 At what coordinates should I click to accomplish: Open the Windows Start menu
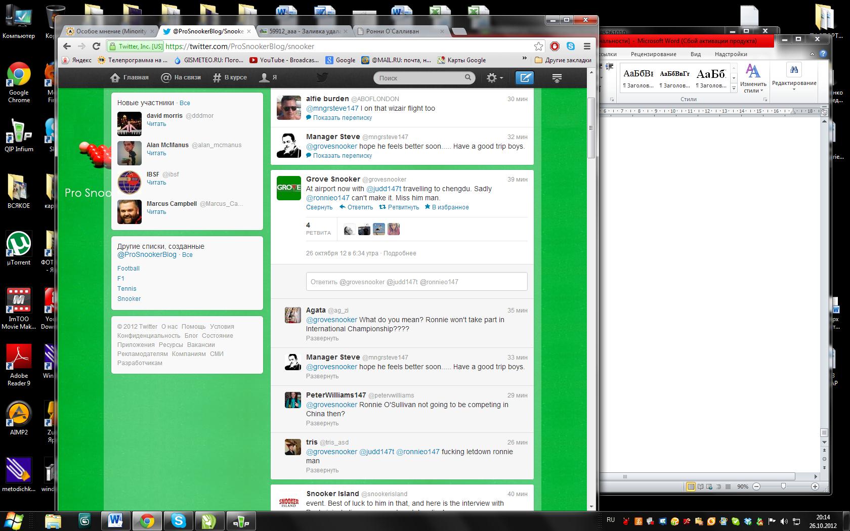tap(13, 520)
